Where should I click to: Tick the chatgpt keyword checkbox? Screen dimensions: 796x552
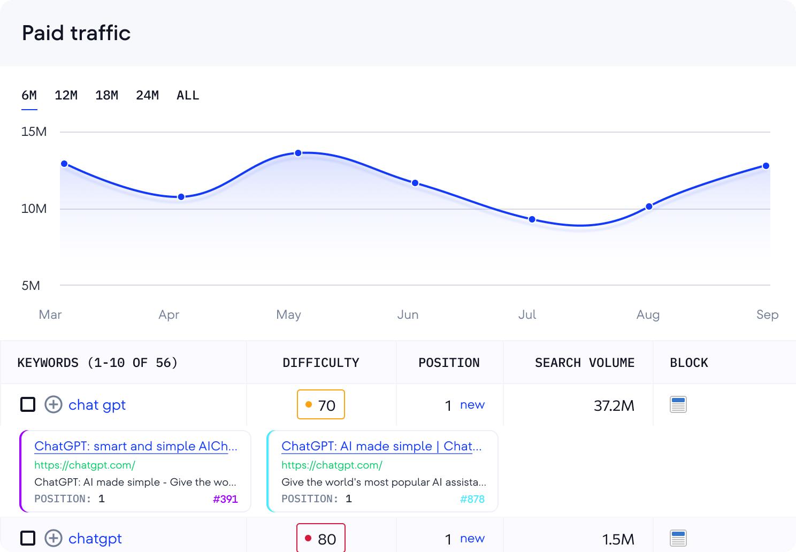point(28,538)
